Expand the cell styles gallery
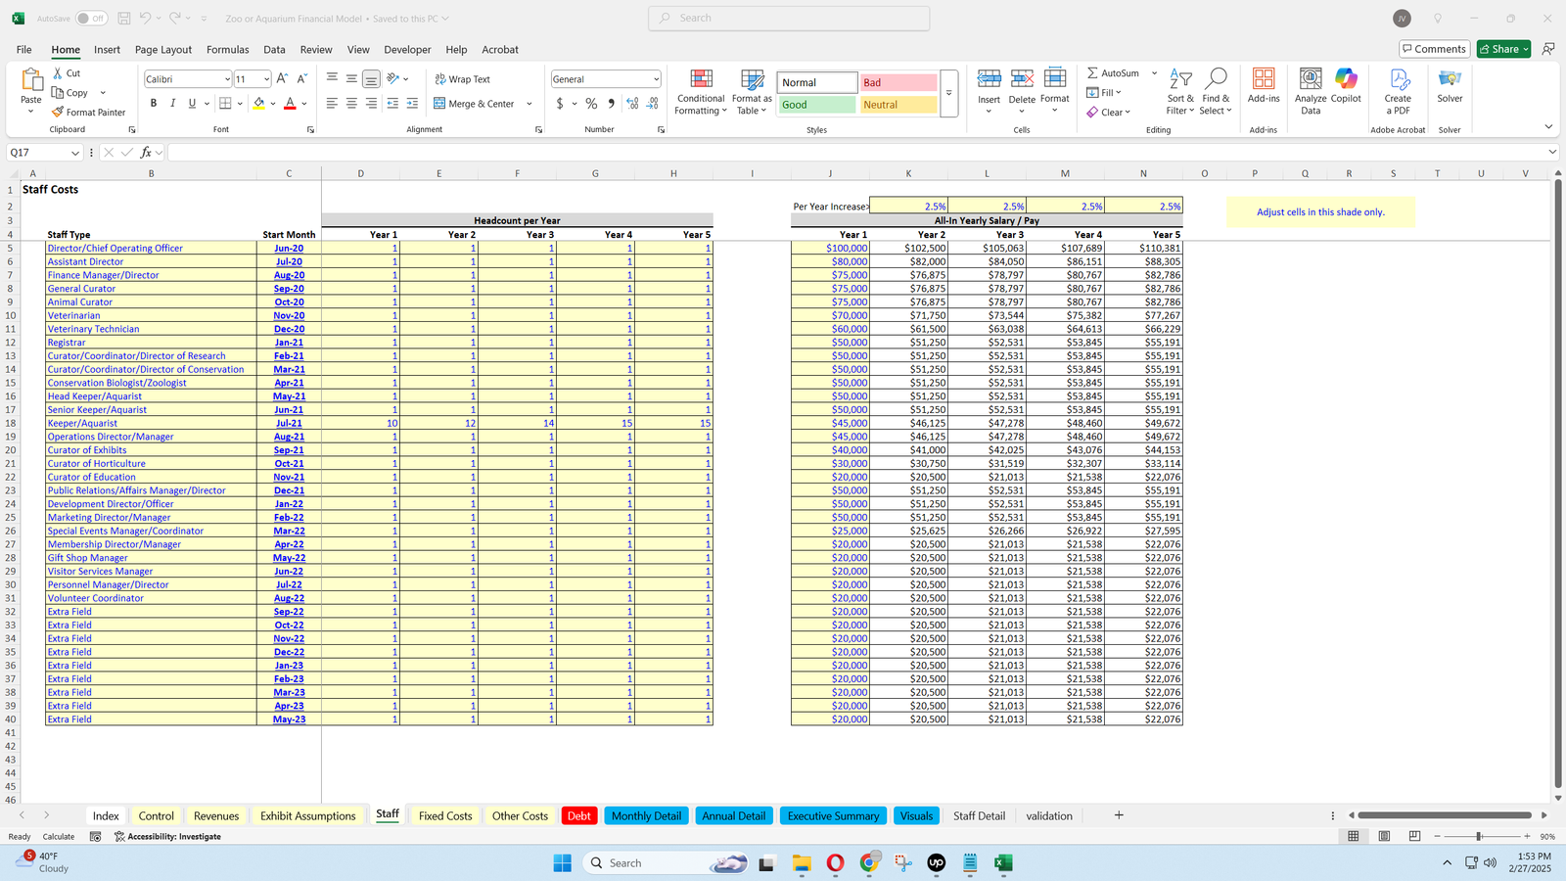 [x=948, y=93]
